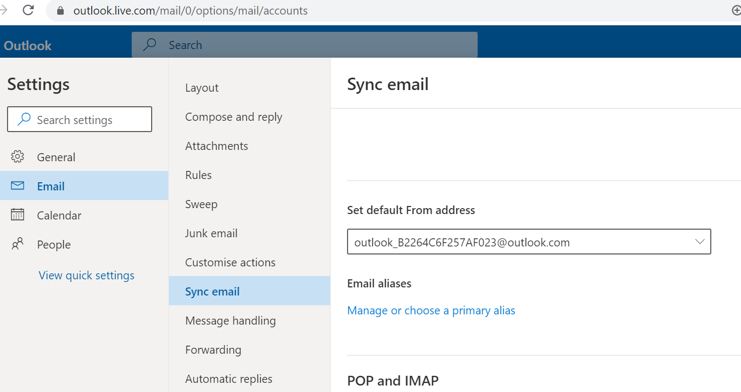Click the magnifier icon in Outlook search
The image size is (741, 392).
149,45
